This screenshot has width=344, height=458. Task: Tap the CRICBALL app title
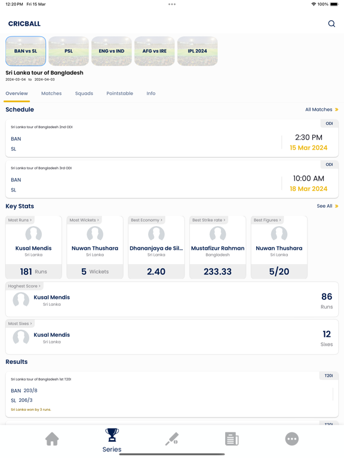24,24
